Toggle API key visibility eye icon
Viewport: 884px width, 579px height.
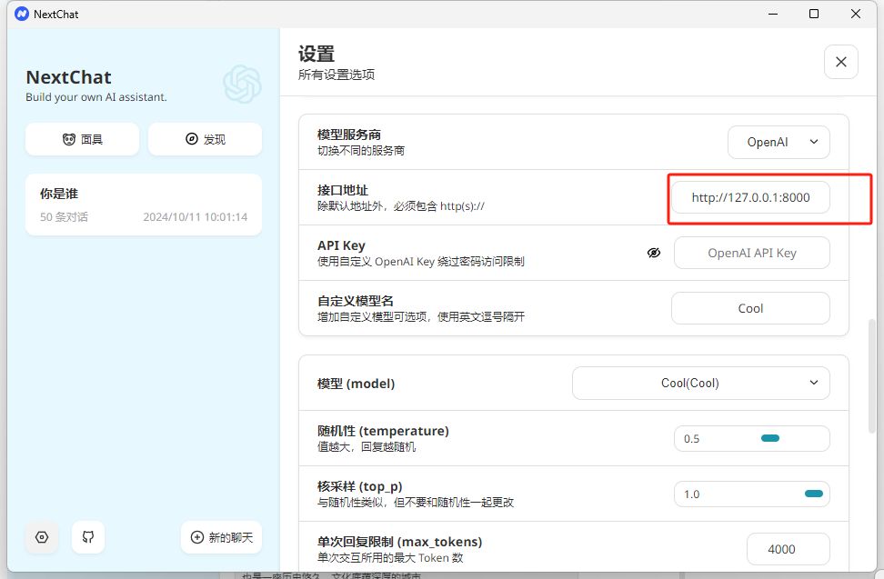click(x=653, y=253)
